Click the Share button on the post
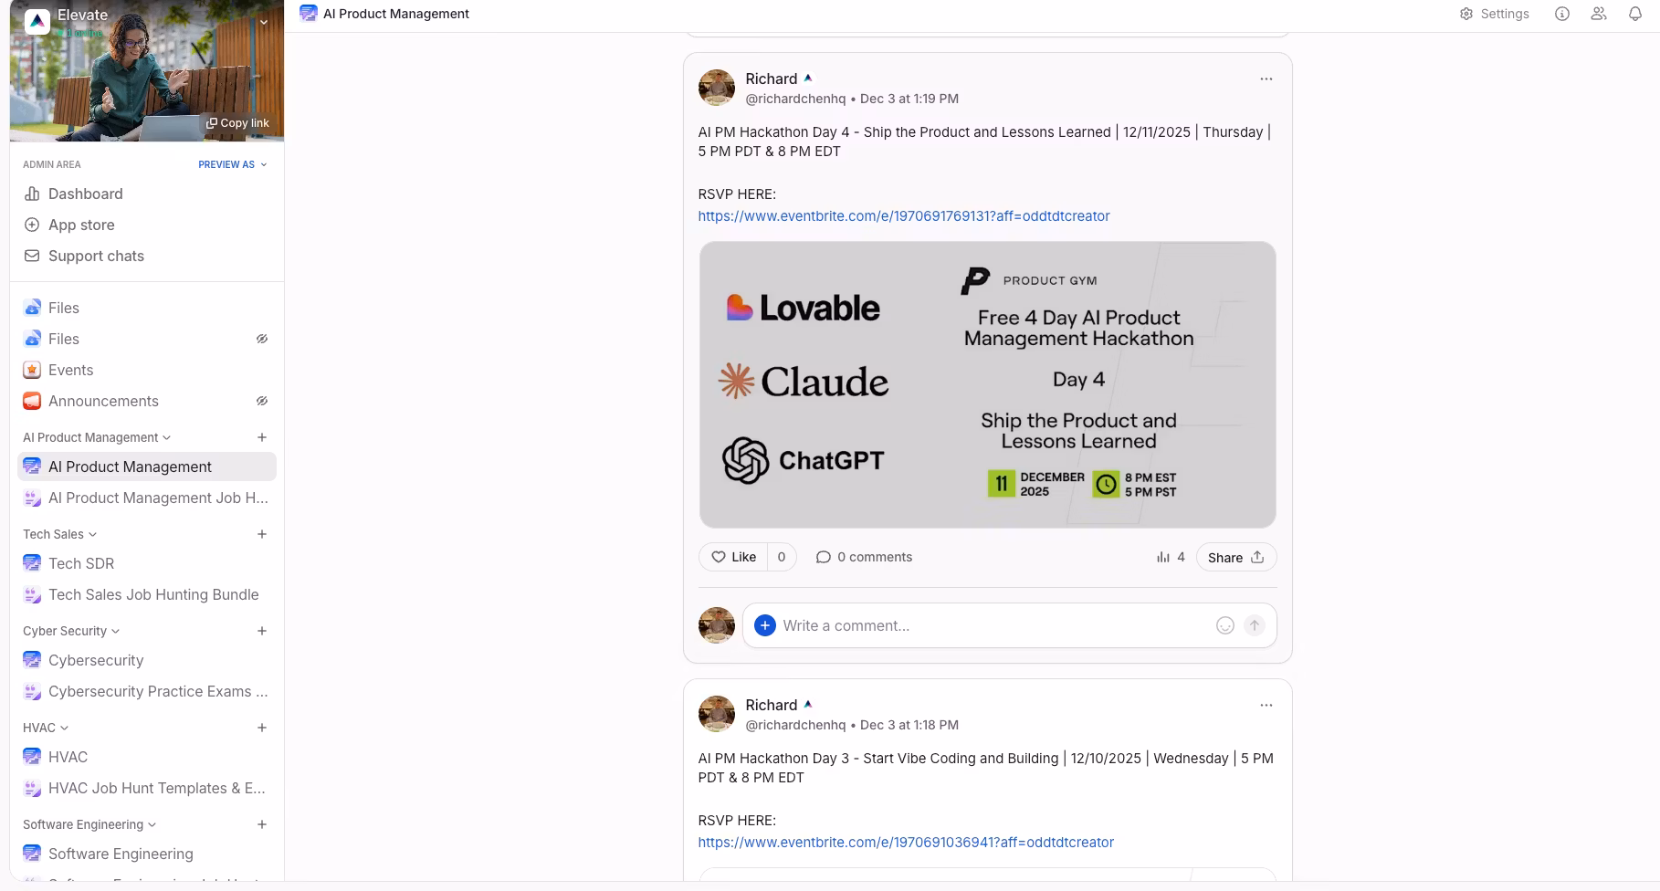This screenshot has width=1660, height=891. click(x=1235, y=557)
